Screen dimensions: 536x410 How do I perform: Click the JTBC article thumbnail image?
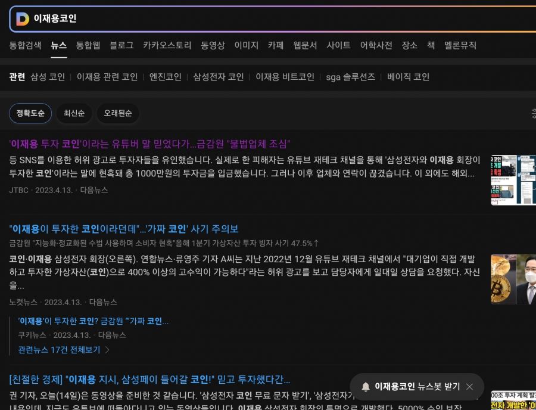(x=513, y=180)
